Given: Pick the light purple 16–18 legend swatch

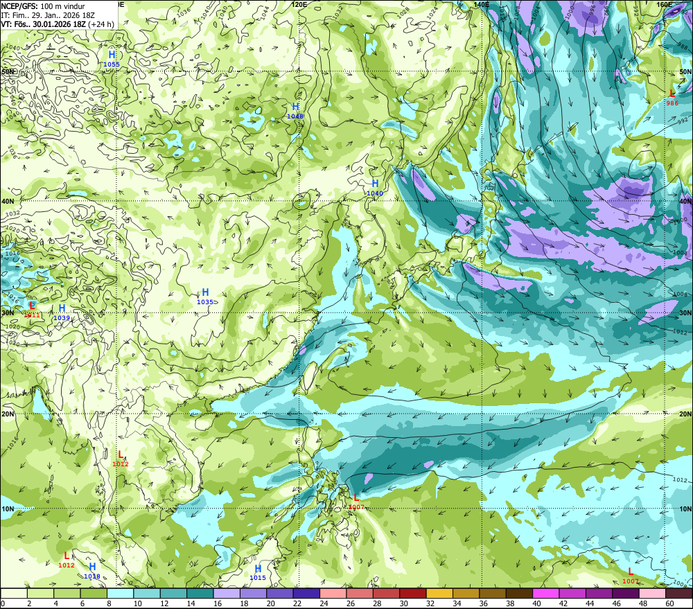Looking at the screenshot, I should pyautogui.click(x=227, y=593).
